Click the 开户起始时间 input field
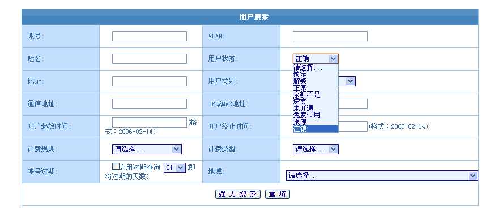This screenshot has height=210, width=494. click(x=150, y=123)
